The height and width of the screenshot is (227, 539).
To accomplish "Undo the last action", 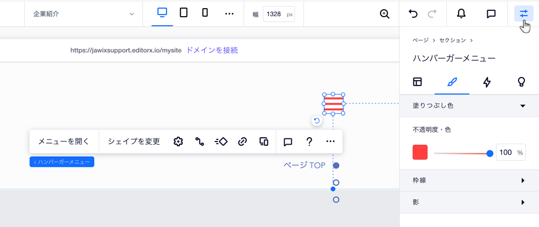I will pos(413,13).
